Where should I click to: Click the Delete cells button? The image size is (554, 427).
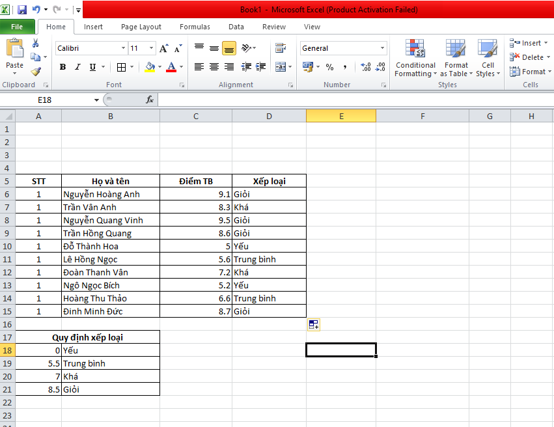click(530, 57)
